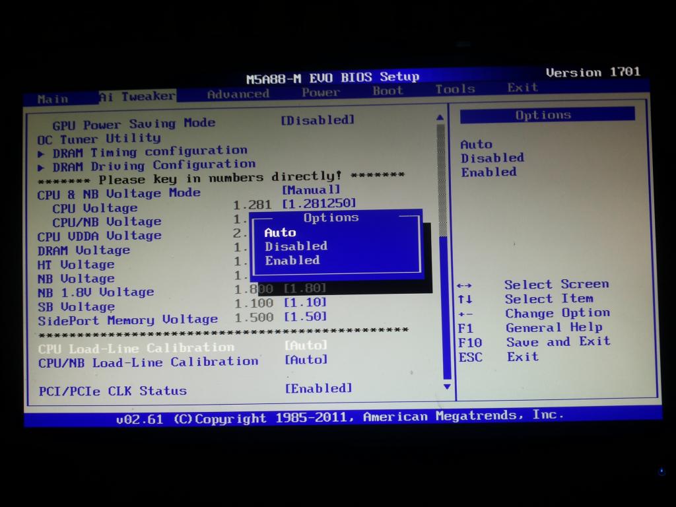Click Auto in the right help panel
676x507 pixels.
tap(477, 145)
